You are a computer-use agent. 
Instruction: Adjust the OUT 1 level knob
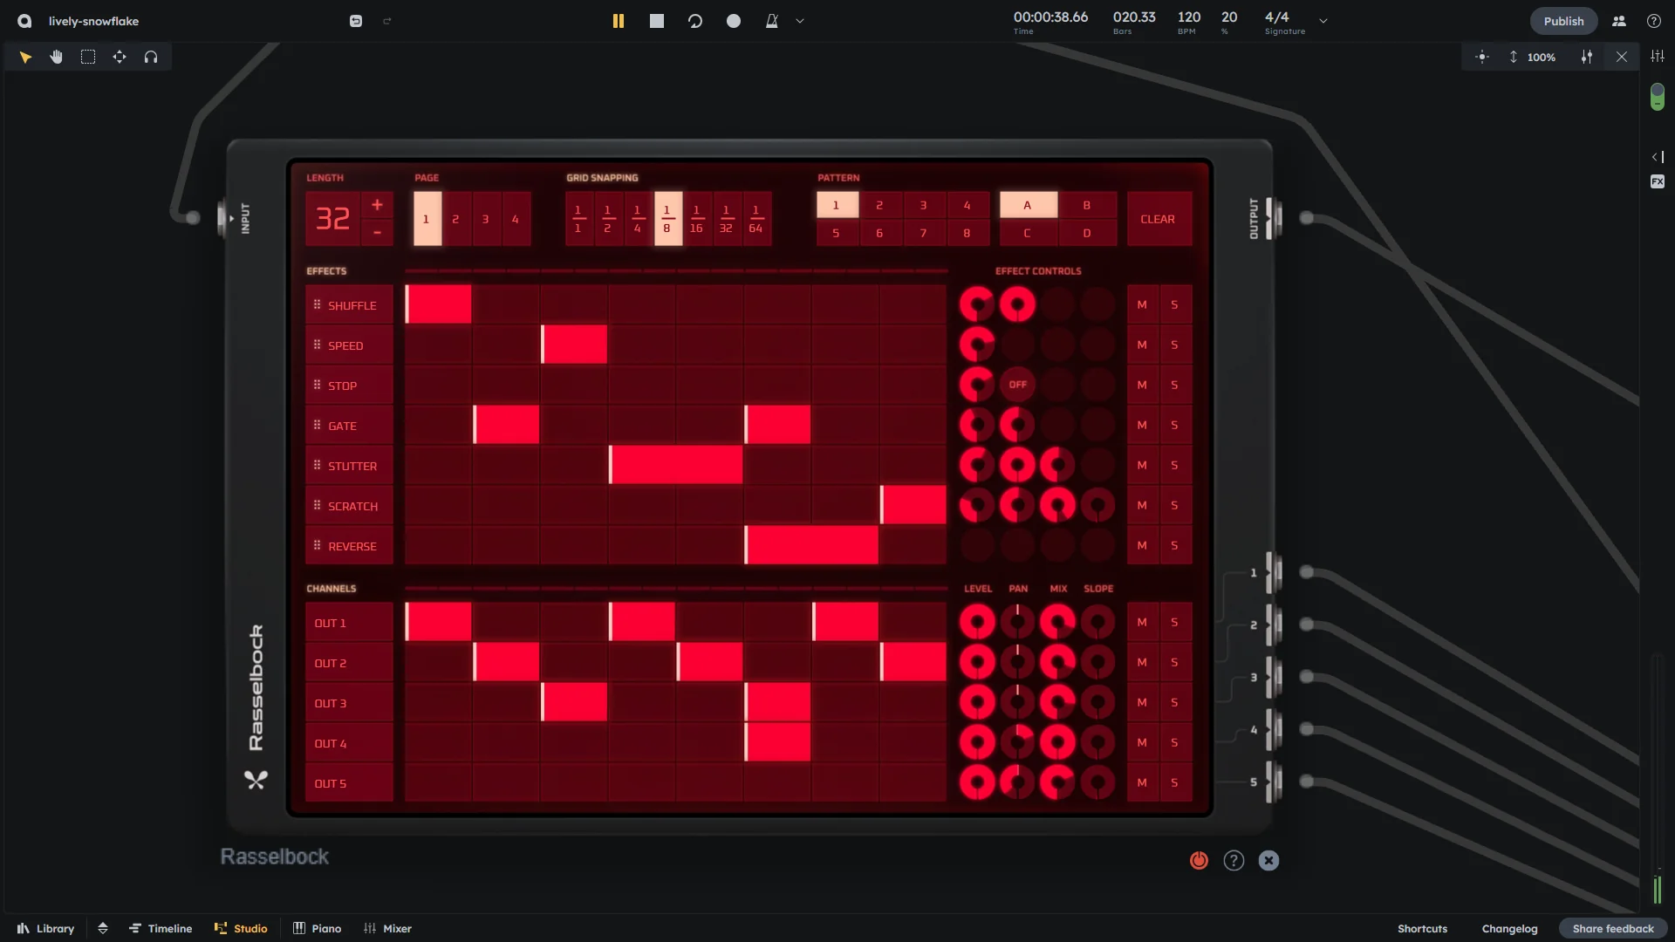tap(977, 622)
